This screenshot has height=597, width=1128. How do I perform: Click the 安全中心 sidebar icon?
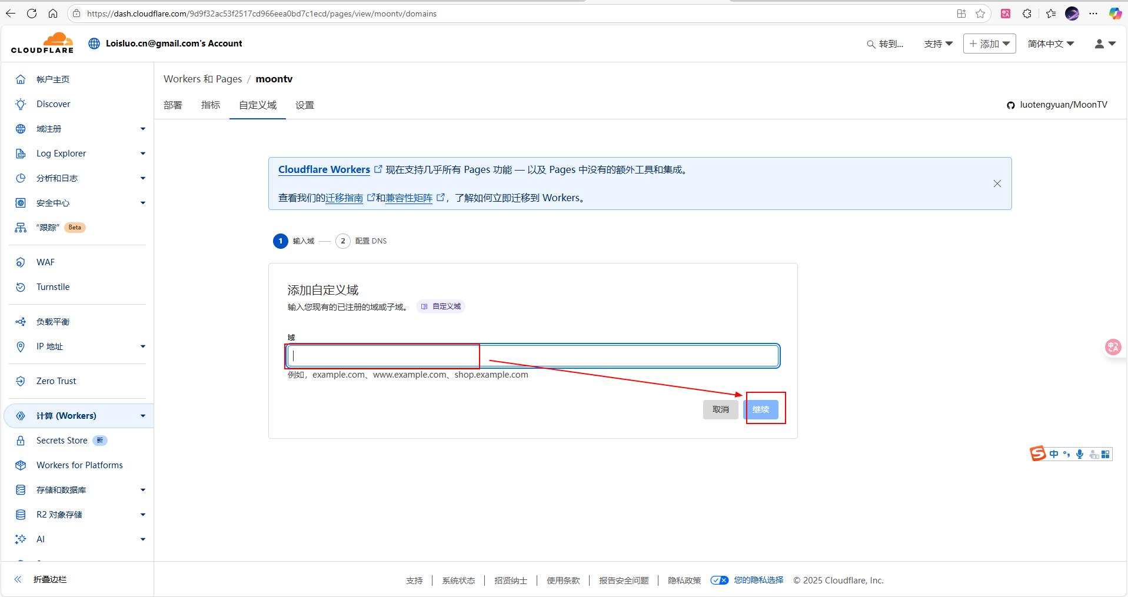(21, 203)
